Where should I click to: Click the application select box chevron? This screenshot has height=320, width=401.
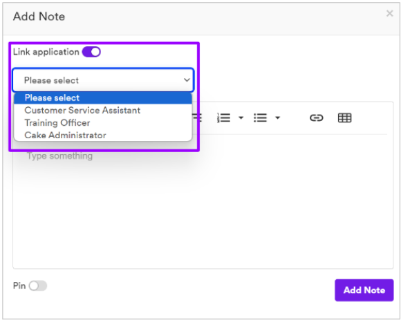[187, 80]
